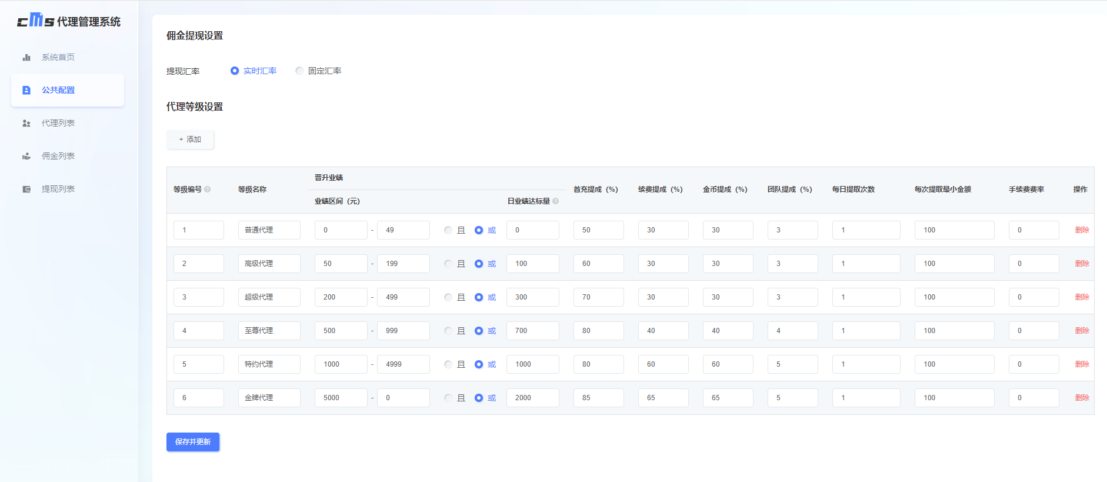Delete the 超级代理 level row
The height and width of the screenshot is (482, 1107).
1082,297
